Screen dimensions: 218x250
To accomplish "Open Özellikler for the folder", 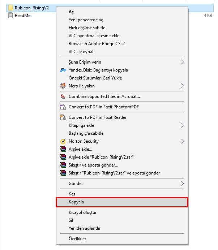I will [77, 238].
